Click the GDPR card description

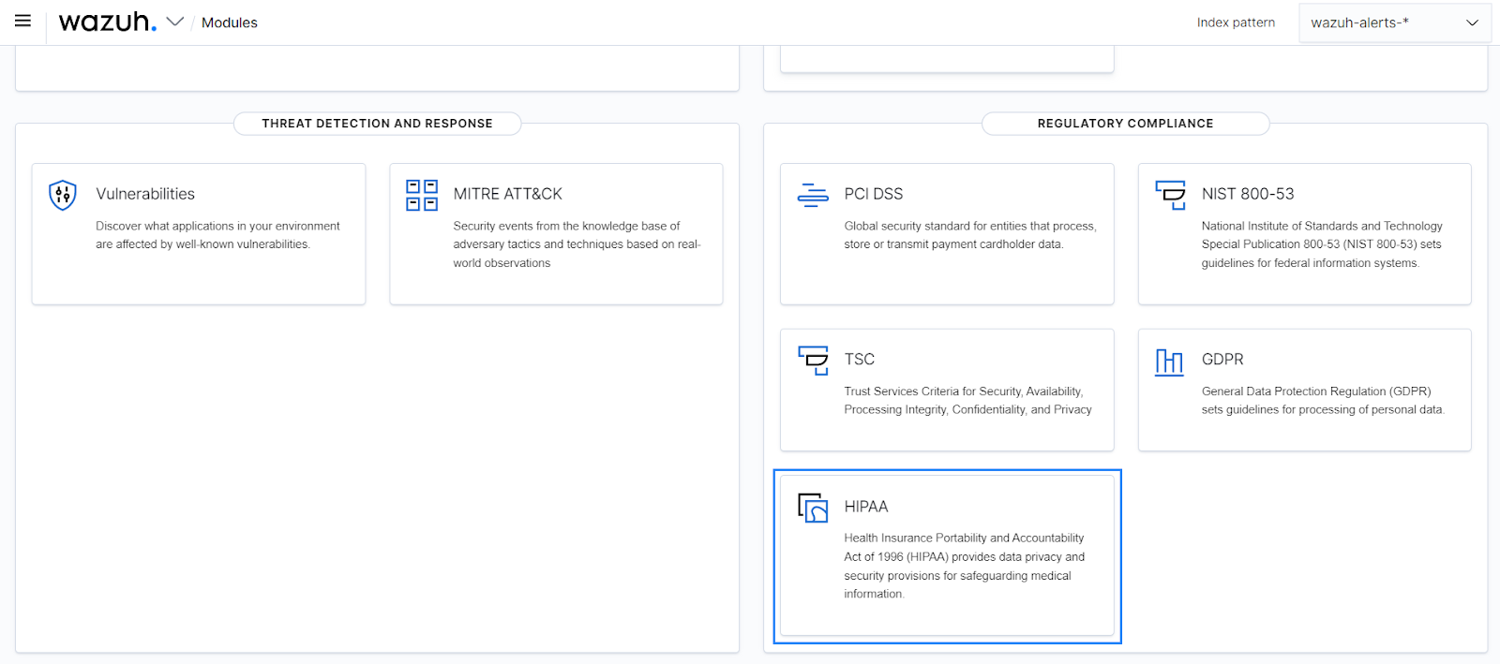(x=1323, y=401)
